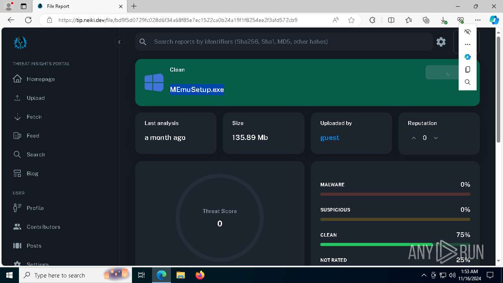Click the browser profile avatar
The height and width of the screenshot is (283, 503).
pyautogui.click(x=9, y=6)
